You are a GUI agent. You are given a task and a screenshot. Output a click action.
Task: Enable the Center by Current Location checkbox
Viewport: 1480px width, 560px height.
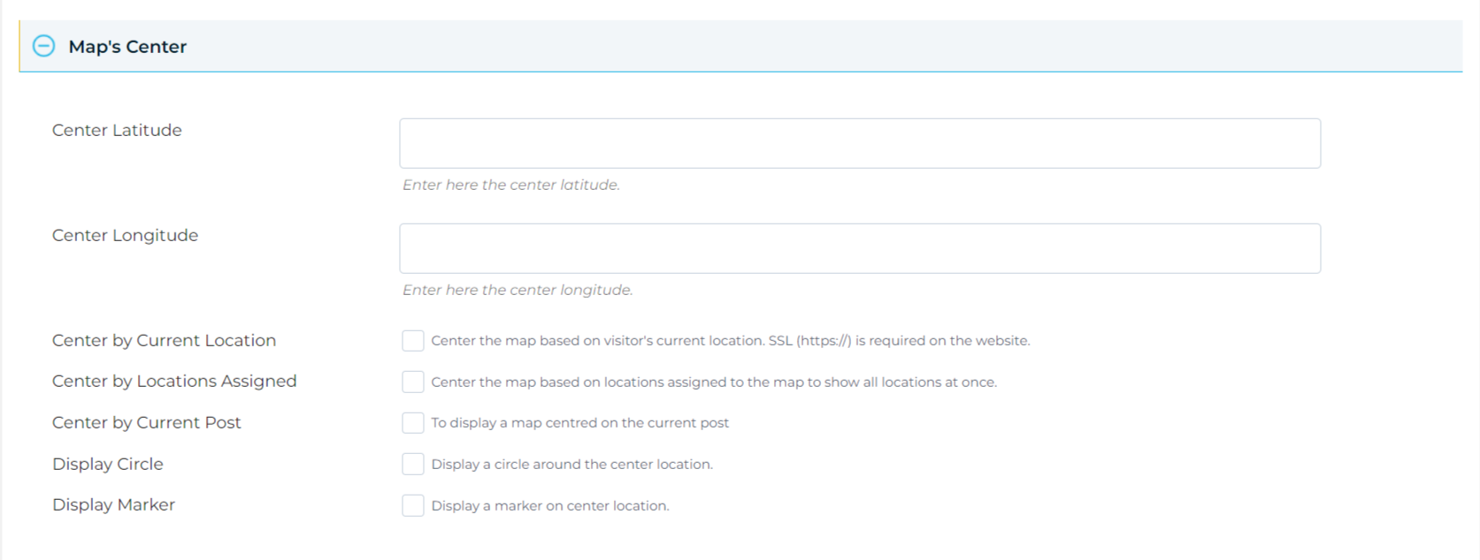(413, 341)
